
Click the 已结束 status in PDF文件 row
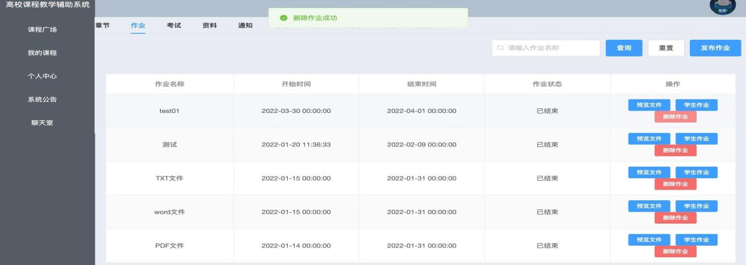pyautogui.click(x=547, y=246)
